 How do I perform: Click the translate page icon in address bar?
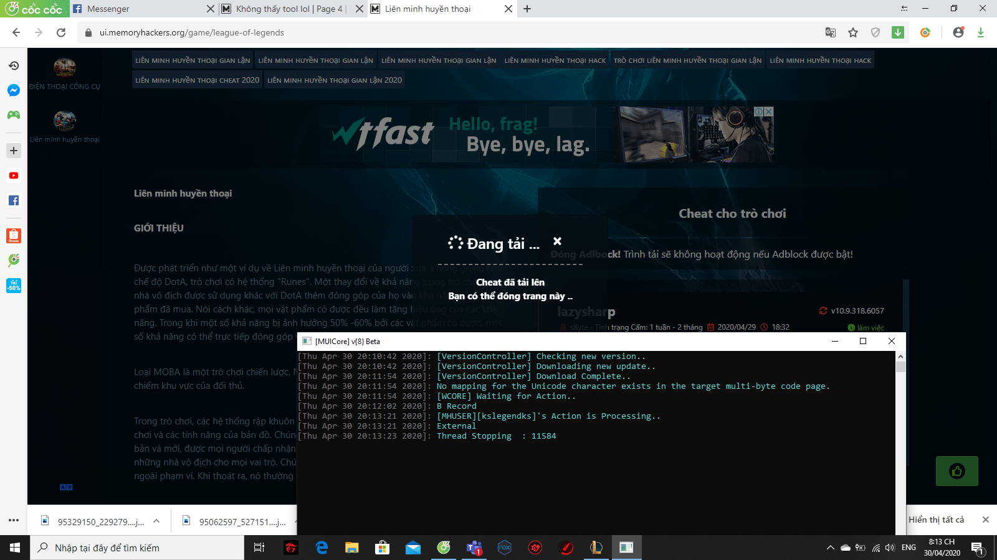[x=831, y=32]
